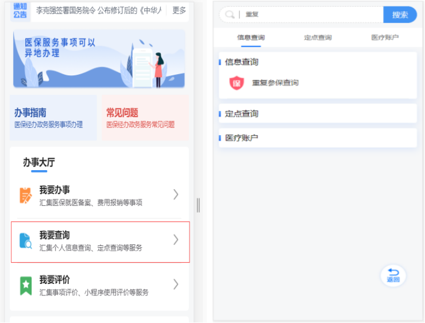Click the 我要查询 blue search-document icon
Image resolution: width=425 pixels, height=323 pixels.
click(26, 240)
